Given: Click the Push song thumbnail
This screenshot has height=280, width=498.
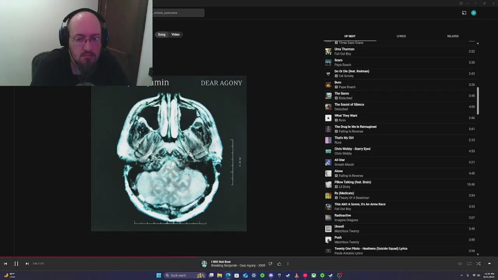Looking at the screenshot, I should pyautogui.click(x=328, y=240).
